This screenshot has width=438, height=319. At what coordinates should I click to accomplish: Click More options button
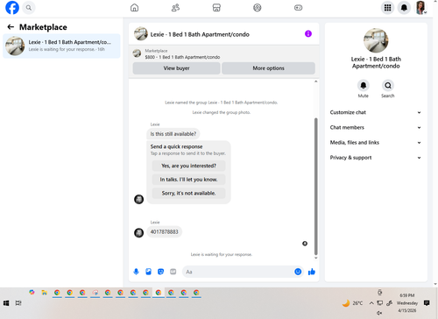point(268,68)
